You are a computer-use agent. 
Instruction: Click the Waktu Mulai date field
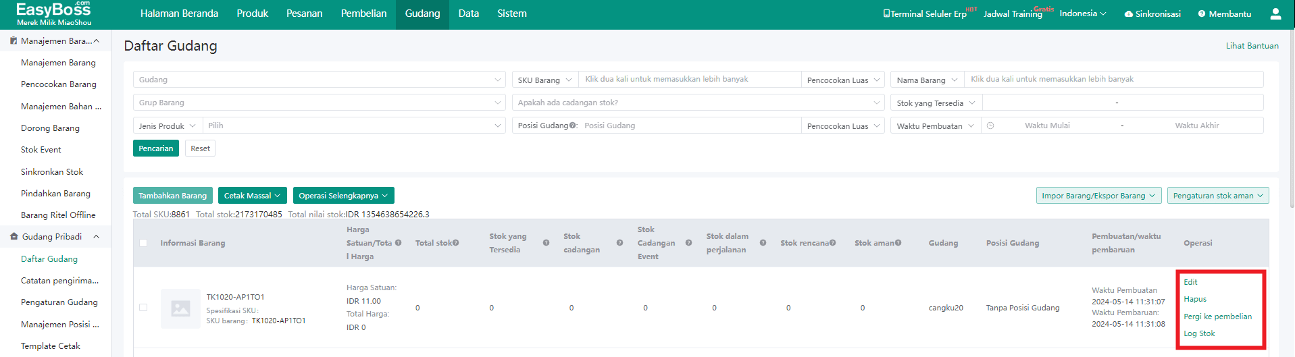tap(1047, 126)
